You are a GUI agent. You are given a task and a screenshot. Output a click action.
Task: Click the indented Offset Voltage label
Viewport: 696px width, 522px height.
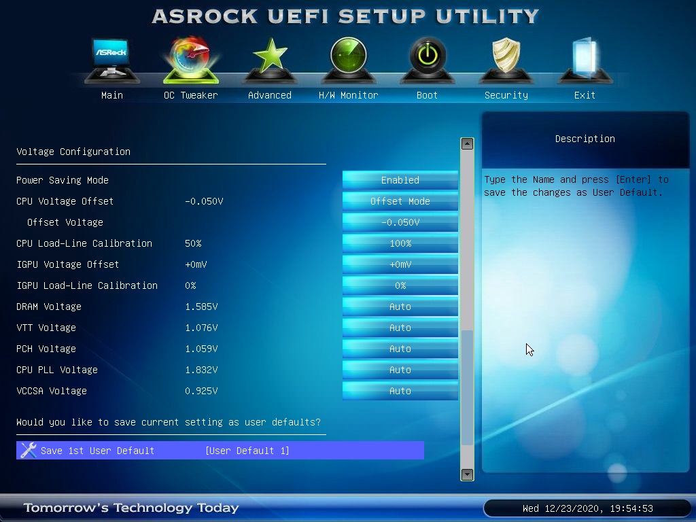pyautogui.click(x=65, y=222)
